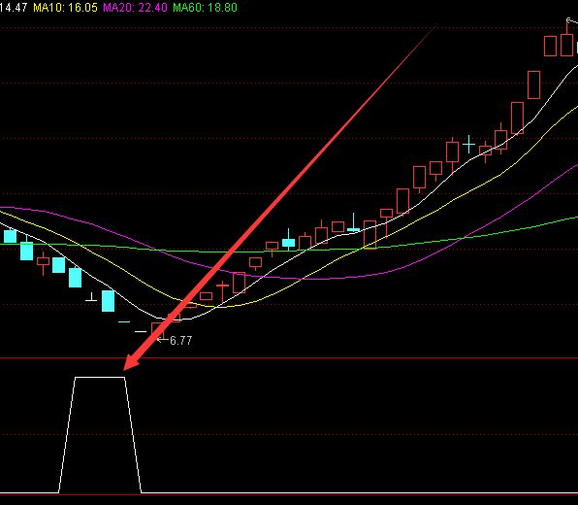Click the red cross candle after bottom
This screenshot has height=505, width=578.
point(222,291)
